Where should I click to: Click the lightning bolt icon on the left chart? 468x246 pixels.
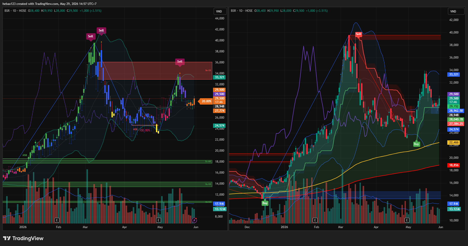(x=194, y=220)
